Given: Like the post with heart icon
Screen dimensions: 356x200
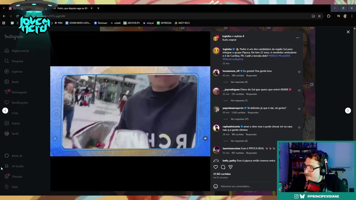Looking at the screenshot, I should point(216,167).
